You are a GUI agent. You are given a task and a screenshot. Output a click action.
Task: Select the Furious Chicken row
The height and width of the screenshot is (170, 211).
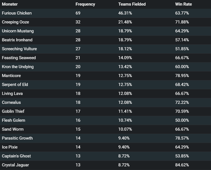point(106,13)
